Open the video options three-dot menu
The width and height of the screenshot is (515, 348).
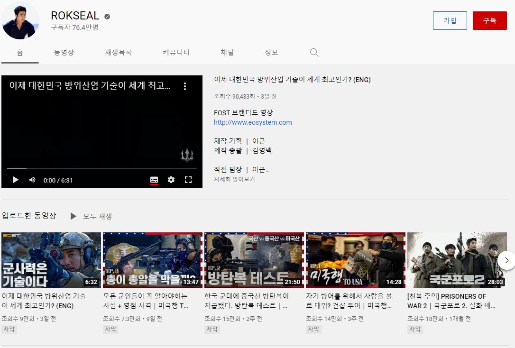[x=185, y=86]
